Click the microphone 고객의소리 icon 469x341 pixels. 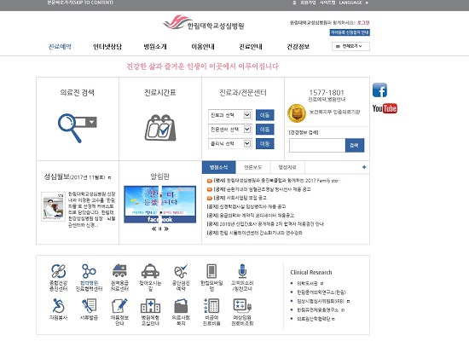pyautogui.click(x=242, y=271)
